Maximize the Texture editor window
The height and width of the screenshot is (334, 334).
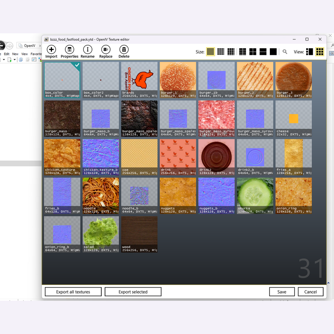click(307, 39)
